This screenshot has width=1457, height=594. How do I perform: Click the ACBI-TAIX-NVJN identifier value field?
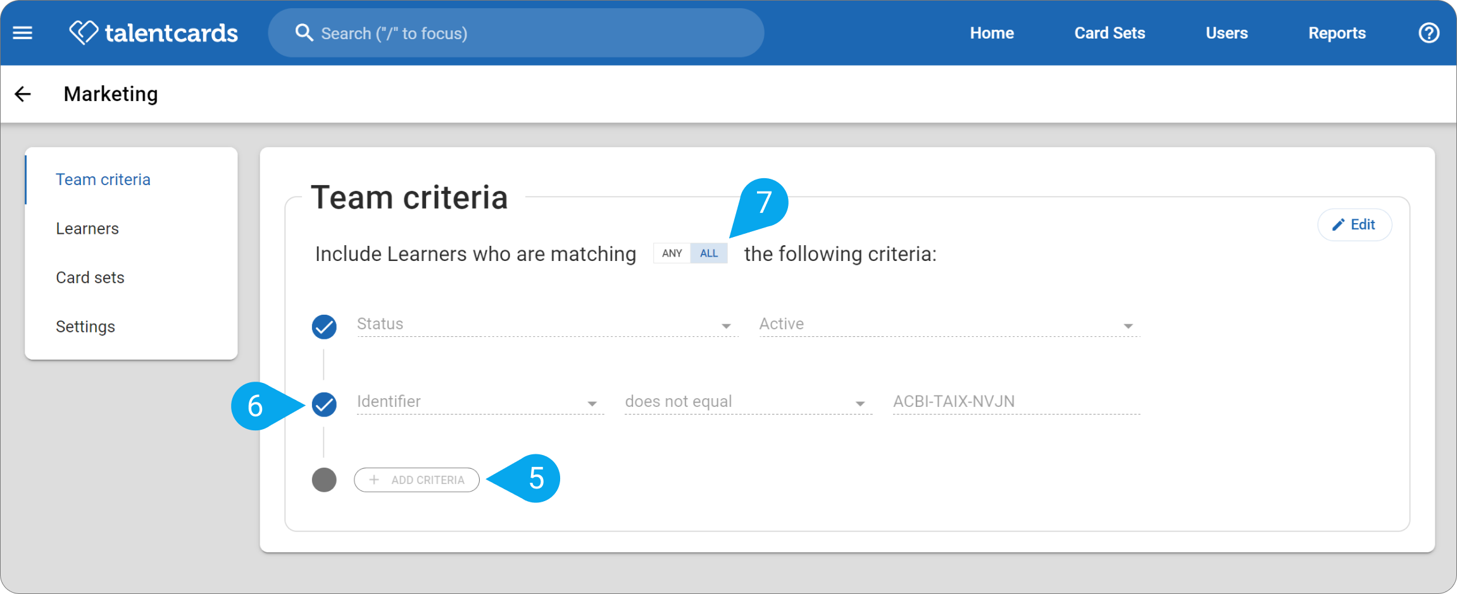pos(1016,402)
